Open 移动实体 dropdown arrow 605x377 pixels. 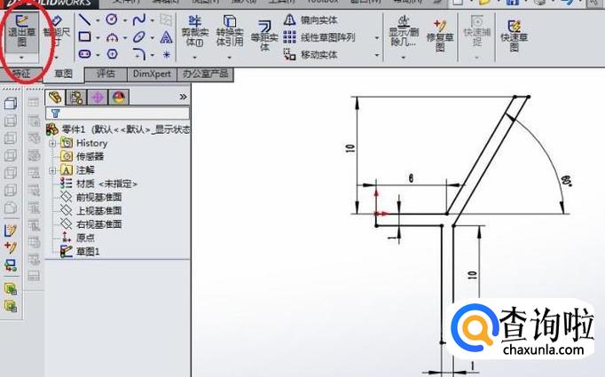[x=377, y=55]
